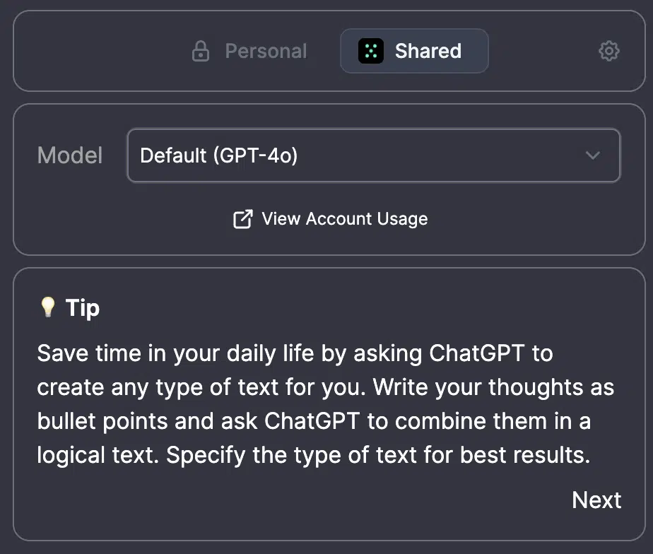Click the green-dotted Shared workspace logo
Image resolution: width=653 pixels, height=554 pixels.
pyautogui.click(x=370, y=51)
